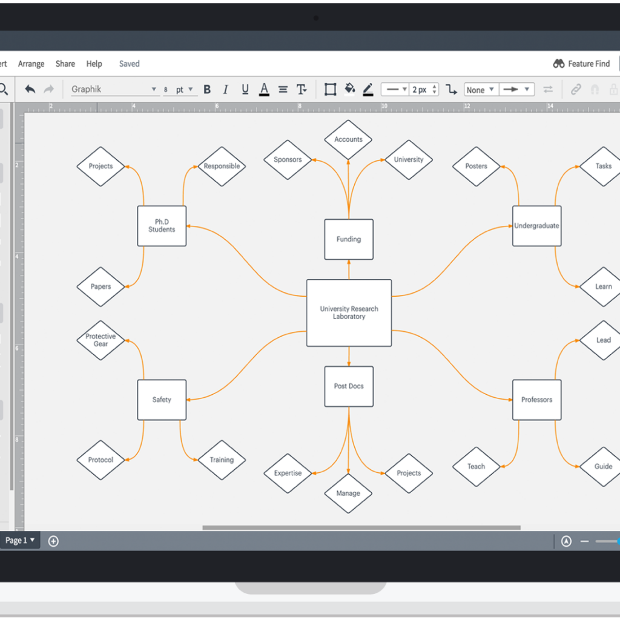Viewport: 620px width, 620px height.
Task: Select the Manage diamond shape
Action: pyautogui.click(x=348, y=493)
